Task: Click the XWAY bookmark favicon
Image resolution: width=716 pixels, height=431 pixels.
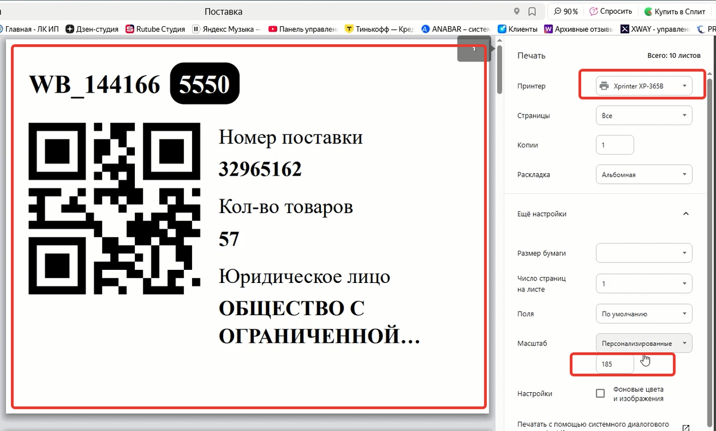Action: [625, 28]
